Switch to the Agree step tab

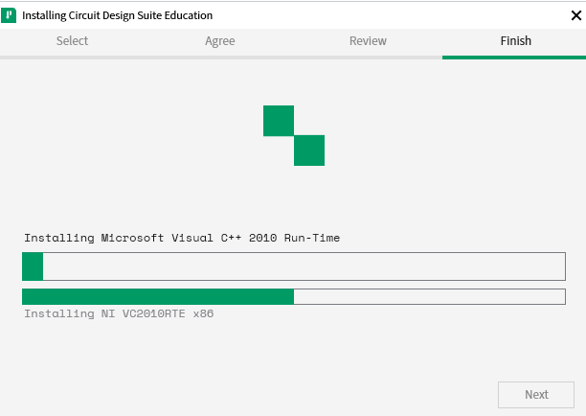click(x=220, y=41)
